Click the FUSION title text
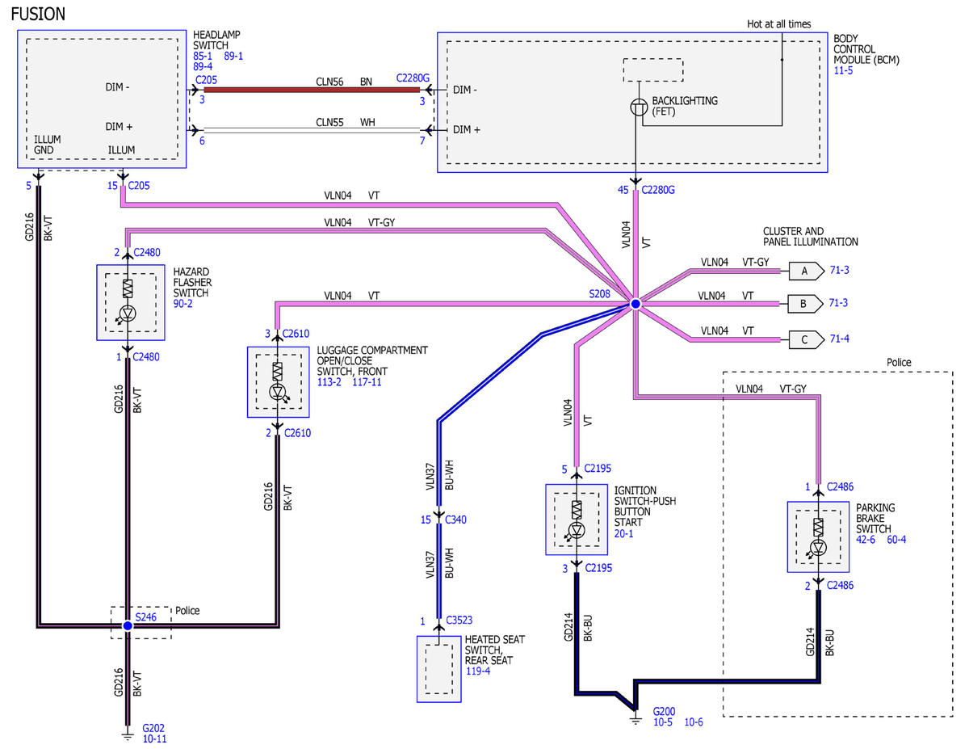Image resolution: width=969 pixels, height=749 pixels. click(39, 14)
